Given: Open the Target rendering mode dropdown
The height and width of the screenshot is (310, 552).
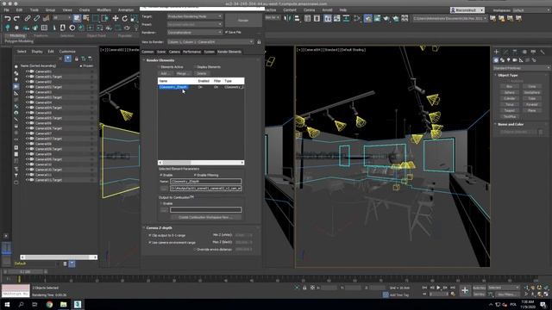Looking at the screenshot, I should (x=194, y=16).
